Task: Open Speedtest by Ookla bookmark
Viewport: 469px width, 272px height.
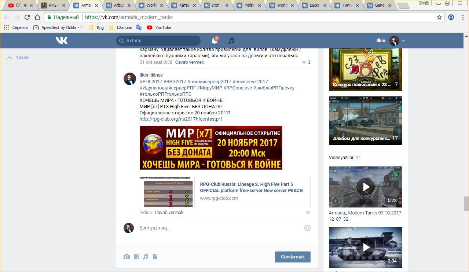Action: click(58, 27)
